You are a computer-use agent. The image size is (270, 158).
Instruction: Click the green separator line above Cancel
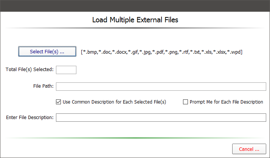click(x=135, y=138)
